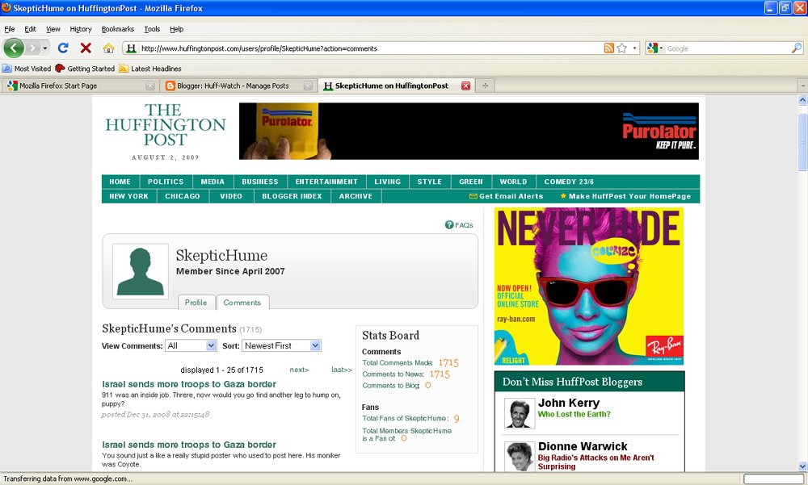Switch to the Comments tab
The image size is (808, 485).
242,303
